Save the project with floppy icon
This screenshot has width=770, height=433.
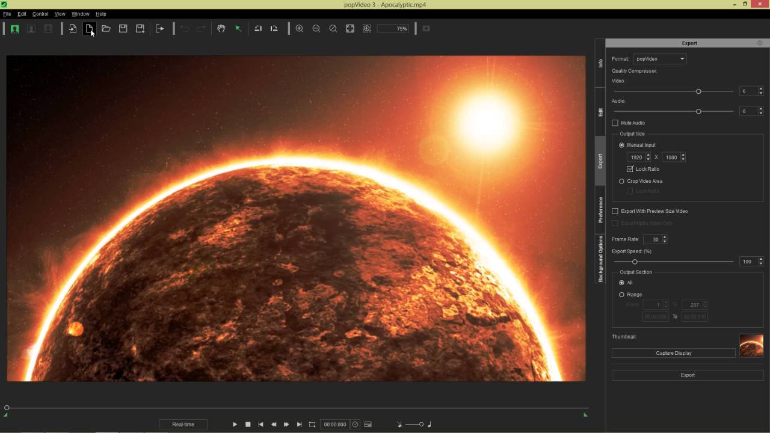point(123,28)
